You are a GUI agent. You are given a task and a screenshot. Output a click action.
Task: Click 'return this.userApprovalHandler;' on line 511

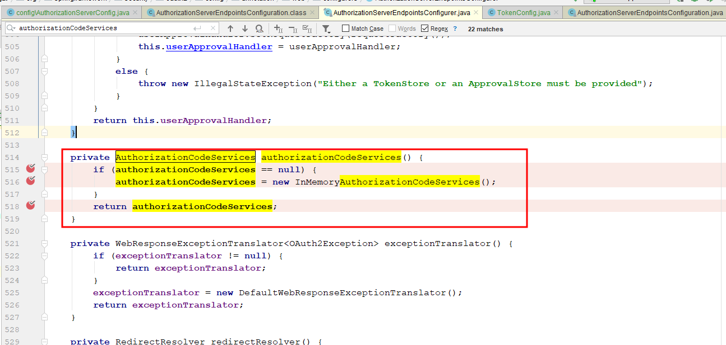click(x=182, y=120)
